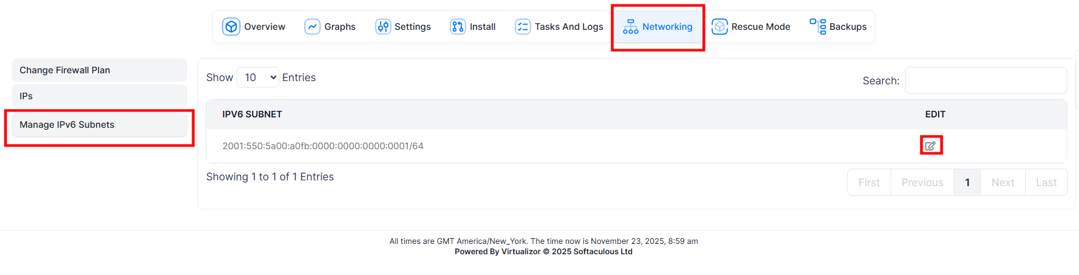Open the Rescue Mode tab
This screenshot has width=1079, height=275.
[x=760, y=27]
